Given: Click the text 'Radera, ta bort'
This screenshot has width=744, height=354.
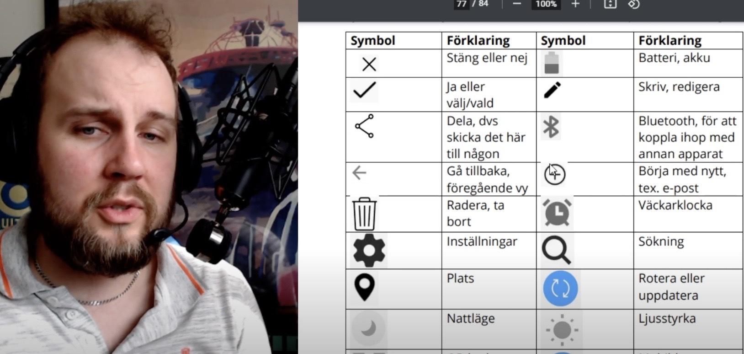Looking at the screenshot, I should [x=475, y=213].
